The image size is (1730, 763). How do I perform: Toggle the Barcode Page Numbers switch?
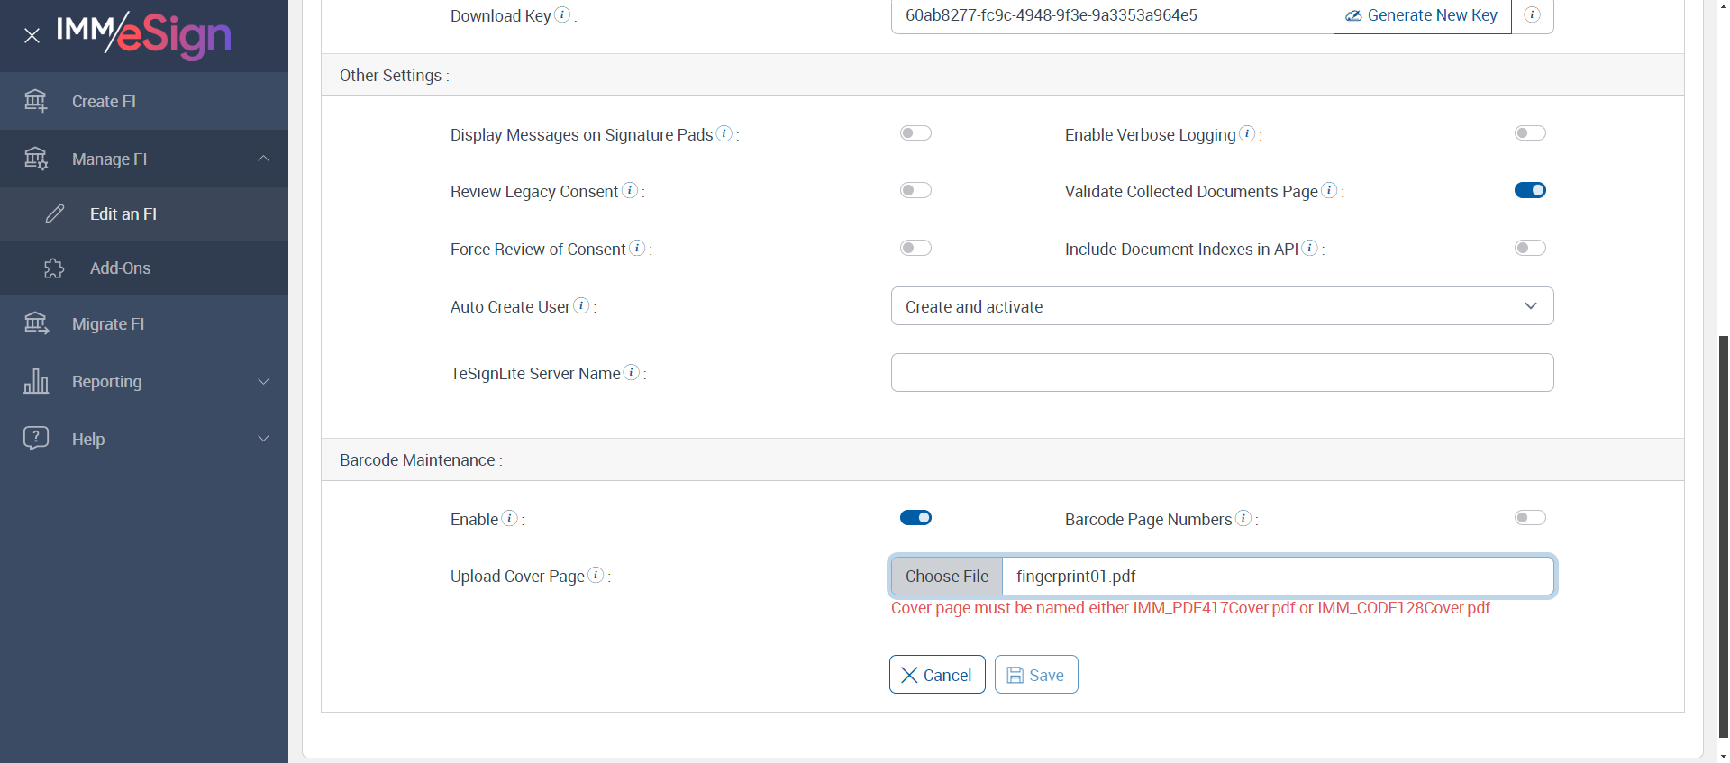coord(1530,518)
